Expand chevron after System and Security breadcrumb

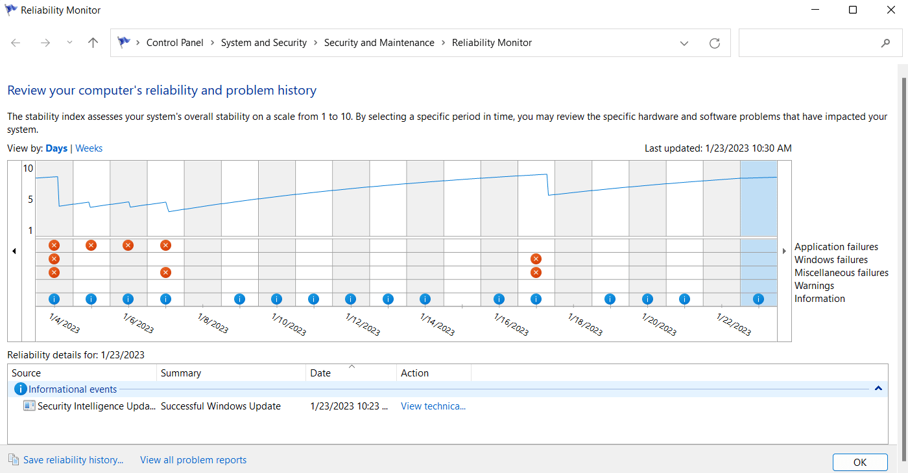(x=315, y=43)
